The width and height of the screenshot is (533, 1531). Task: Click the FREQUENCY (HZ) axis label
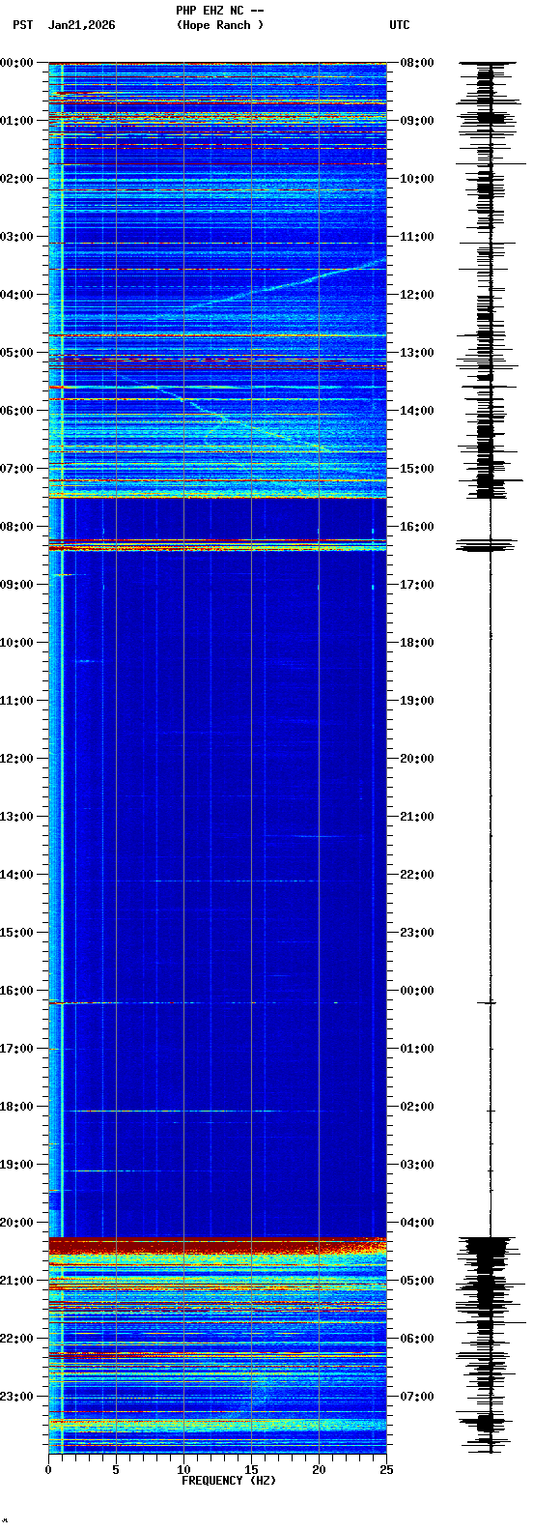pyautogui.click(x=229, y=1481)
